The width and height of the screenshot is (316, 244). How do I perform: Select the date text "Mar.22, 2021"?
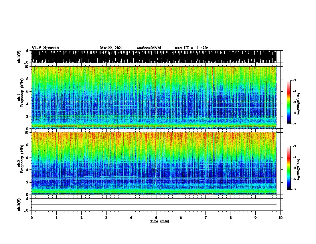(111, 48)
